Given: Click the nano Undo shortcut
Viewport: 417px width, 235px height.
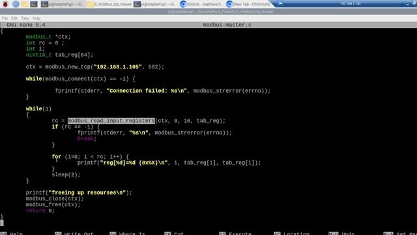Looking at the screenshot, I should [x=341, y=234].
